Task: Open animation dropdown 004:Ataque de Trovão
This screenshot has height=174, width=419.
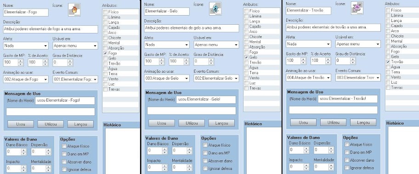Action: (x=308, y=77)
